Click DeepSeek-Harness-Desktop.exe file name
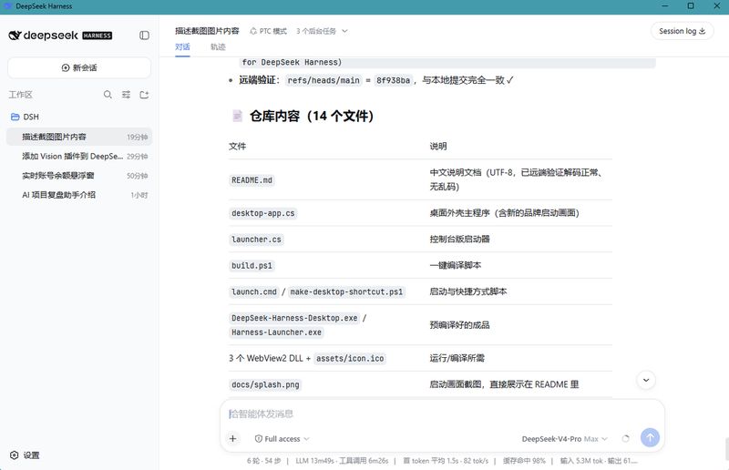This screenshot has height=470, width=729. click(294, 318)
